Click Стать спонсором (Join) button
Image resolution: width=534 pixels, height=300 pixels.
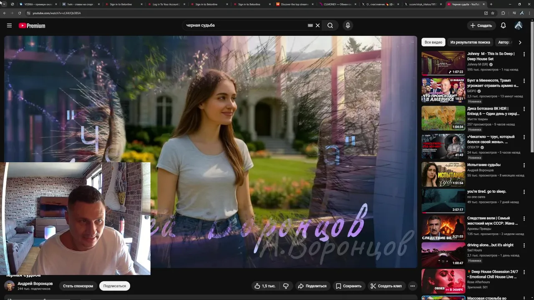pyautogui.click(x=78, y=286)
